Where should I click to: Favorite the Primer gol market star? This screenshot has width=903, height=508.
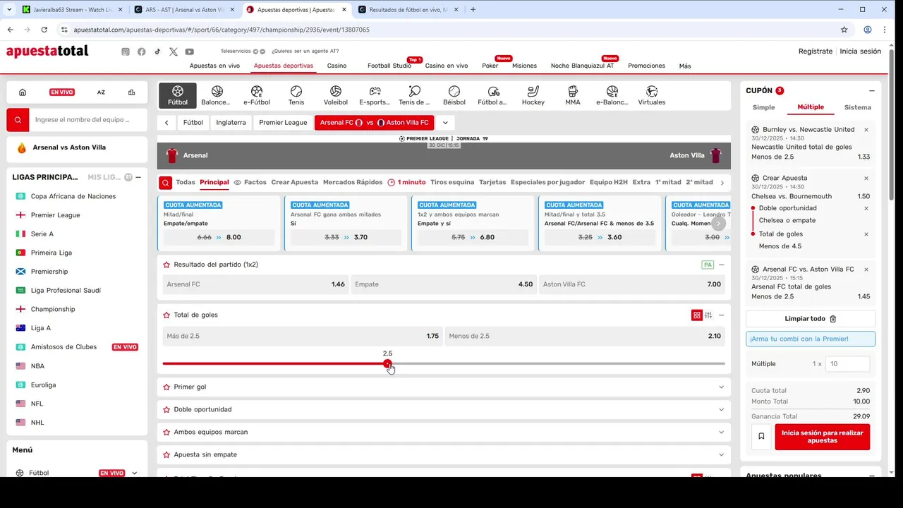pyautogui.click(x=166, y=387)
